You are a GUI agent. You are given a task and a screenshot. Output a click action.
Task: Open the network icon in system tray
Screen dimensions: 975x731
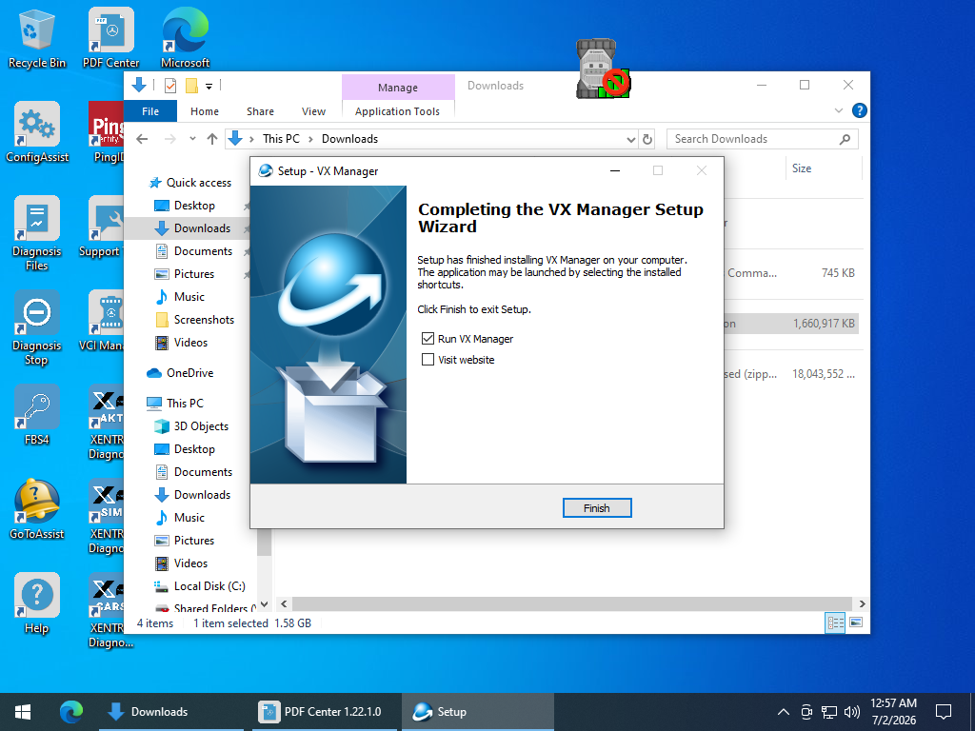(829, 712)
